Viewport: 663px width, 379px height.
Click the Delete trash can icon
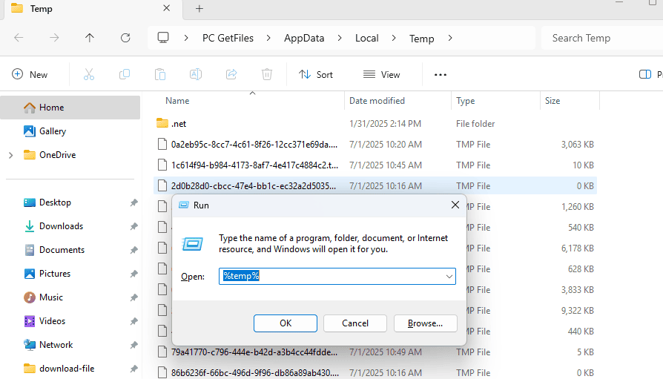(x=267, y=74)
